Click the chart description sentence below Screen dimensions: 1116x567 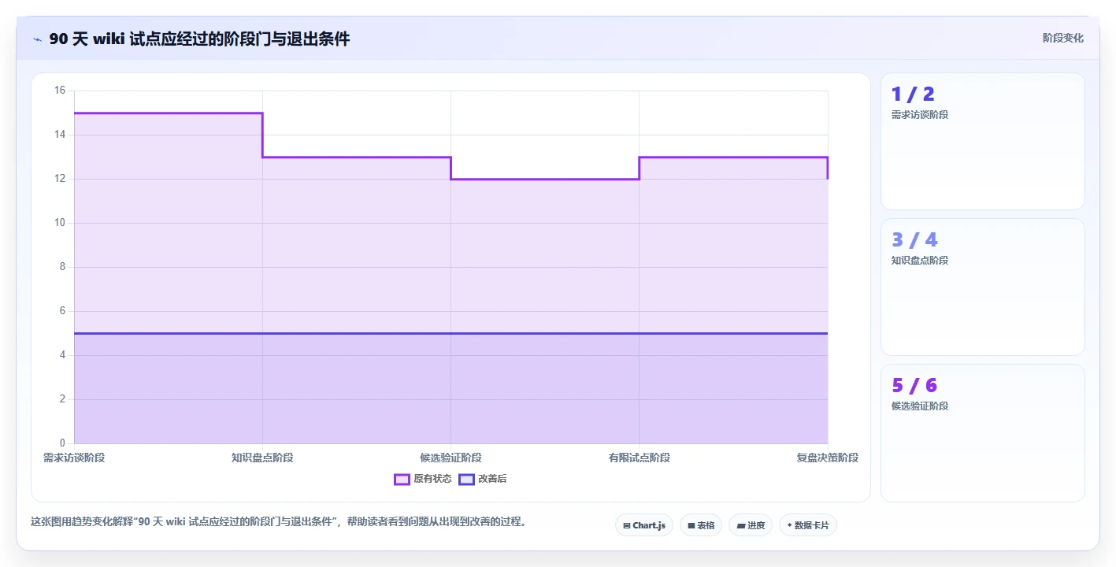point(278,521)
